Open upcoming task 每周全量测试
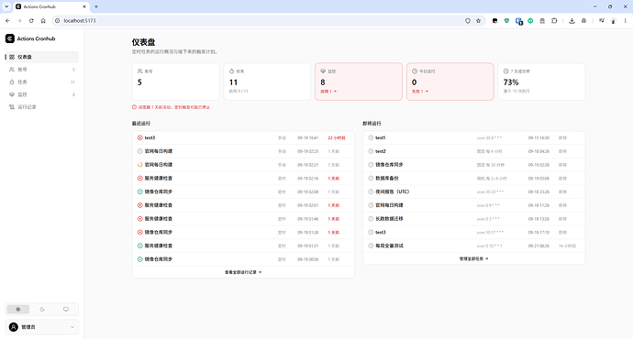Viewport: 633px width, 339px height. [x=474, y=246]
